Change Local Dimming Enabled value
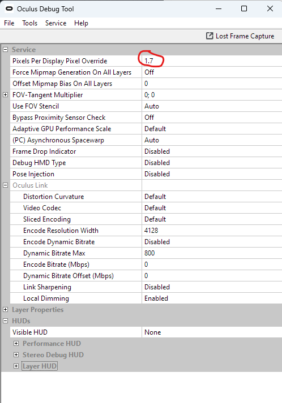Image resolution: width=282 pixels, height=403 pixels. pyautogui.click(x=212, y=298)
